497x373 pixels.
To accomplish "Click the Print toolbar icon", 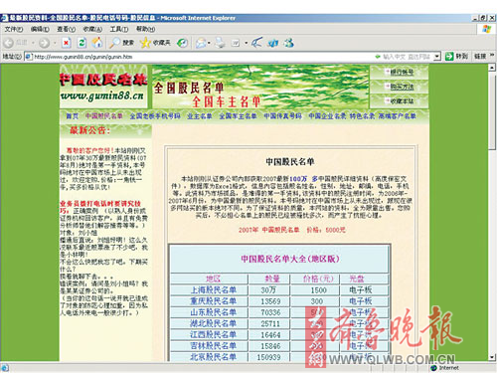I will tap(220, 43).
